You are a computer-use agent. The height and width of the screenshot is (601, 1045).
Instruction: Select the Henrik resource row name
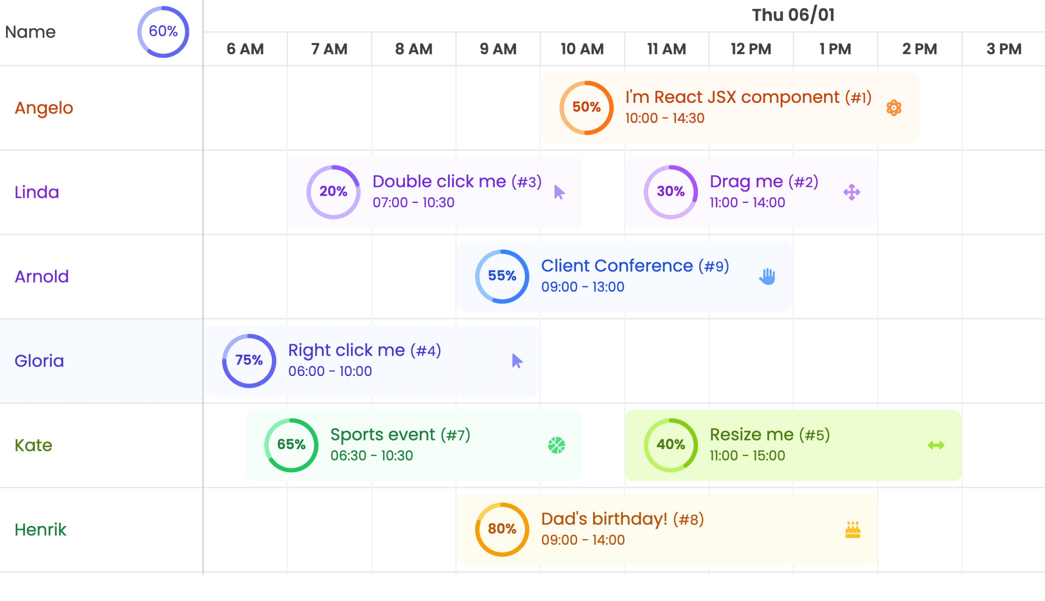tap(40, 530)
